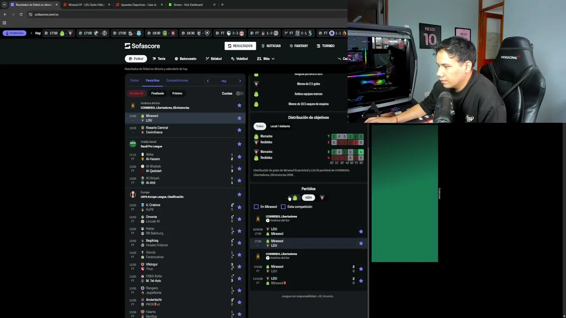Select LDU team crest in Partidos section

click(322, 198)
